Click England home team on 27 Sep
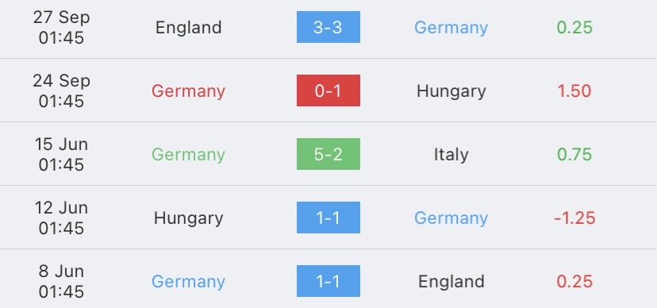 [189, 28]
